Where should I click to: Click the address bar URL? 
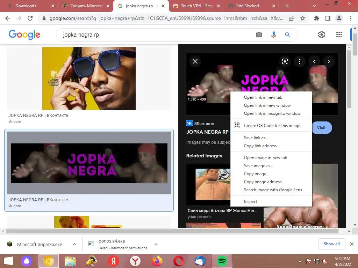pos(166,18)
